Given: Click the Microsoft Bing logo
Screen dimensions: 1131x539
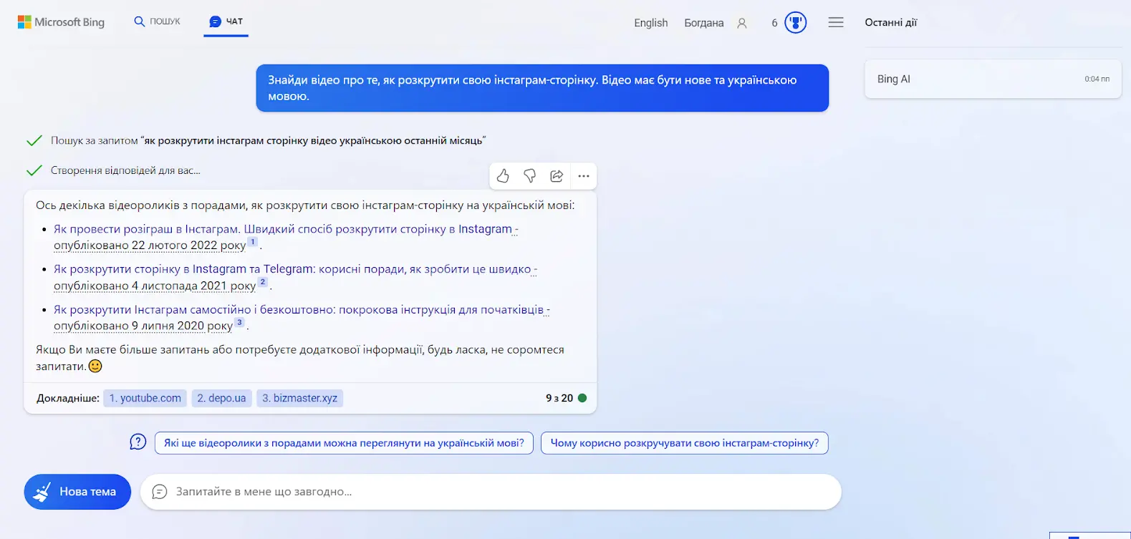Looking at the screenshot, I should pos(61,22).
